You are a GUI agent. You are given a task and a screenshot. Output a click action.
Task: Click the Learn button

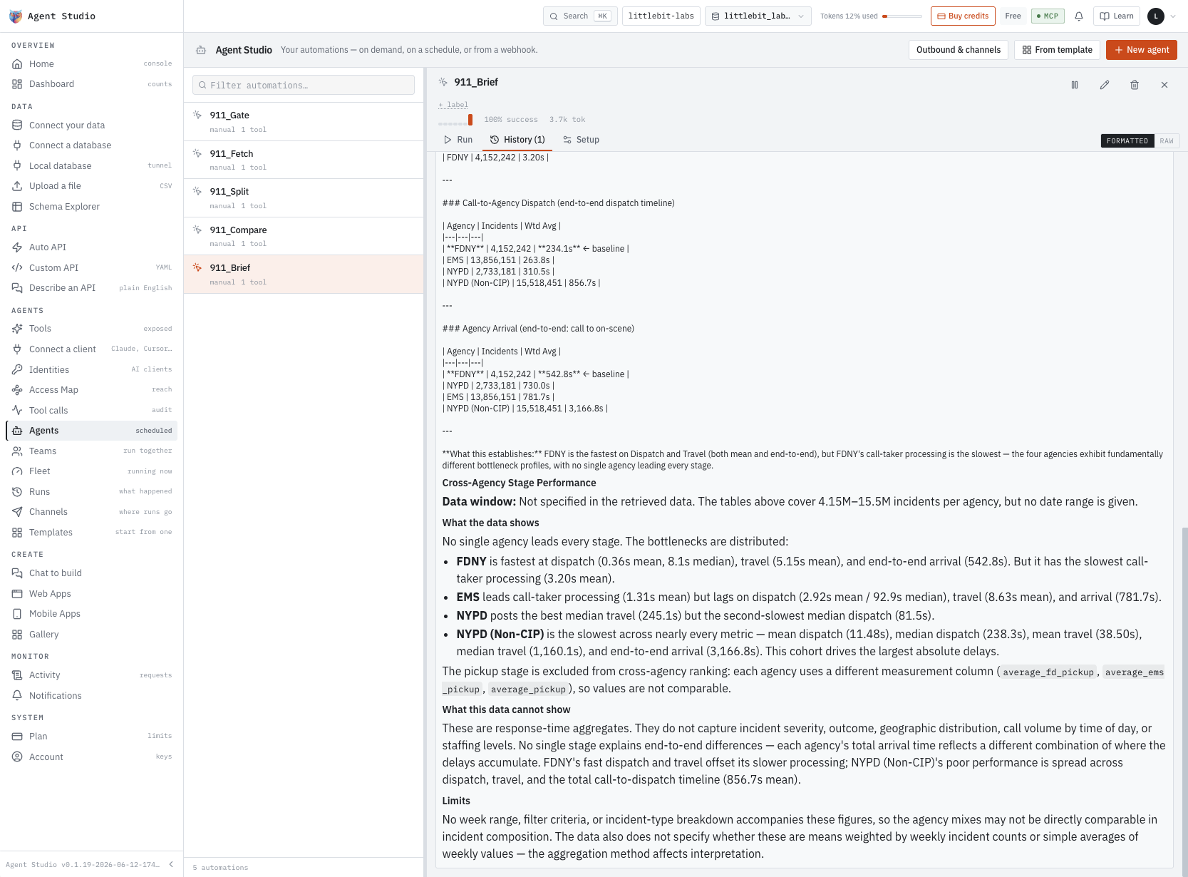1117,16
